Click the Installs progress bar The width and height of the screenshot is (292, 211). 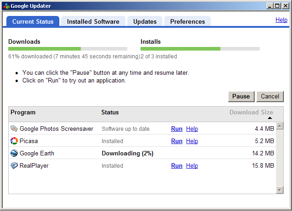[200, 49]
